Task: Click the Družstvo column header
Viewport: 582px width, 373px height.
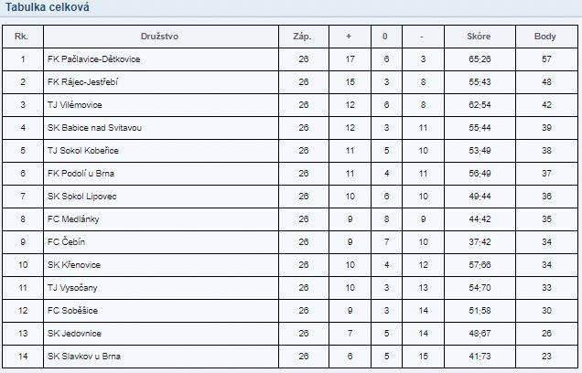Action: click(159, 37)
